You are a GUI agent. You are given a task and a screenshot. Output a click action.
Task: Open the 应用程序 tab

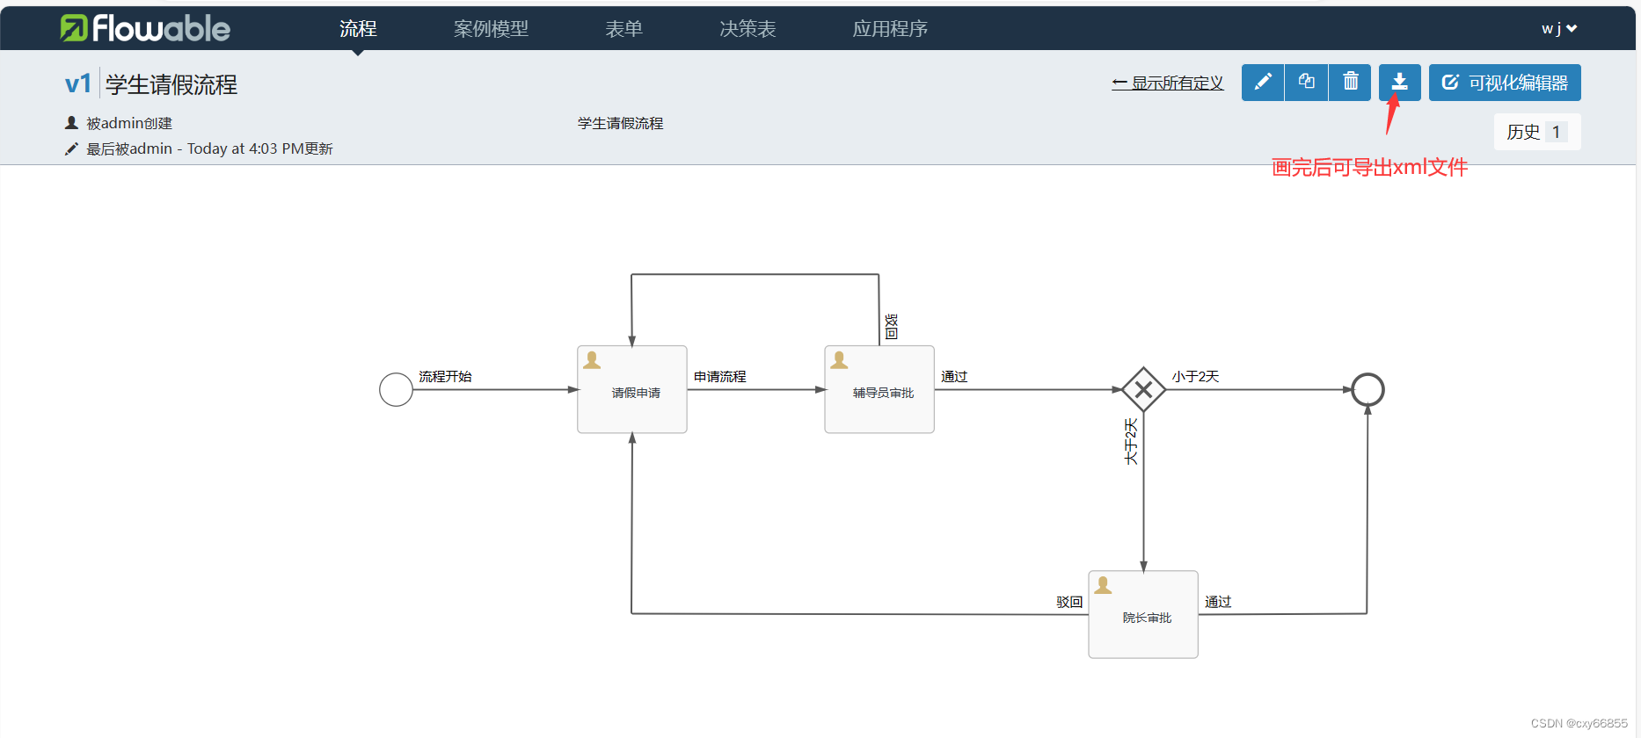(890, 29)
